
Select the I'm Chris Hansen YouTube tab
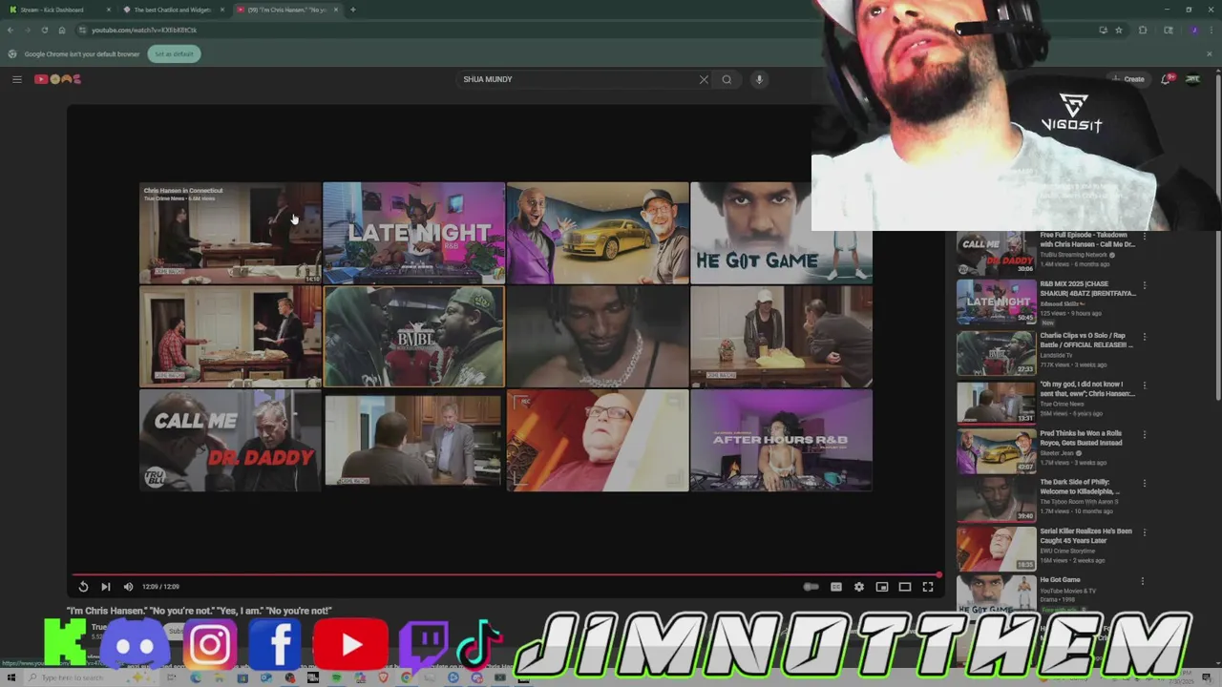point(286,10)
